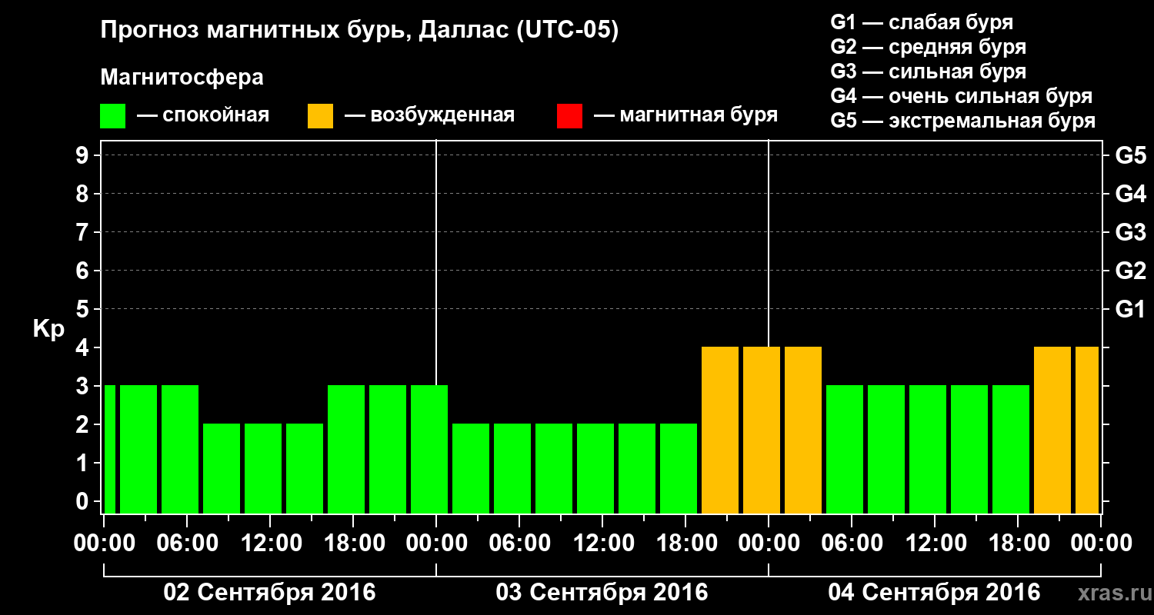This screenshot has height=615, width=1154.
Task: Click the 'G2 — средняя буря' legend line
Action: coord(929,47)
